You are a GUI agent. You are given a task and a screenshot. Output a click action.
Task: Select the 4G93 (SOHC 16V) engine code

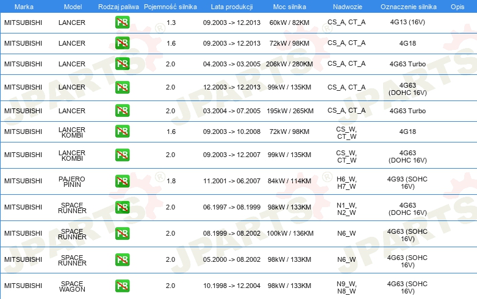(407, 183)
